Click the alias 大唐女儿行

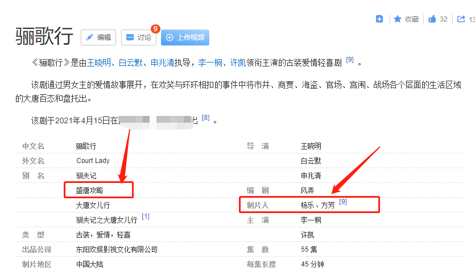(x=93, y=205)
